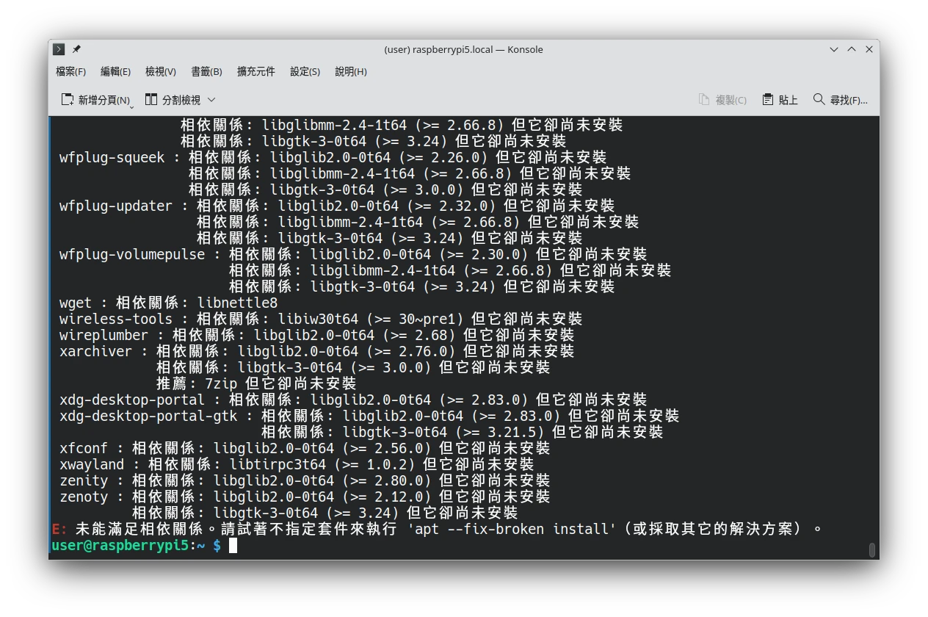928x617 pixels.
Task: Open the 設定(S) settings menu
Action: point(305,72)
